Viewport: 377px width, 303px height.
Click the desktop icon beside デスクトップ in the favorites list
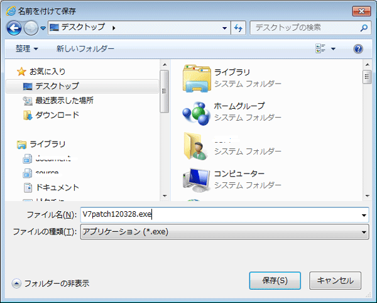click(28, 86)
